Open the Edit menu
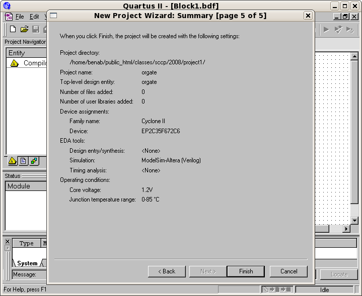The height and width of the screenshot is (296, 362). tap(34, 17)
